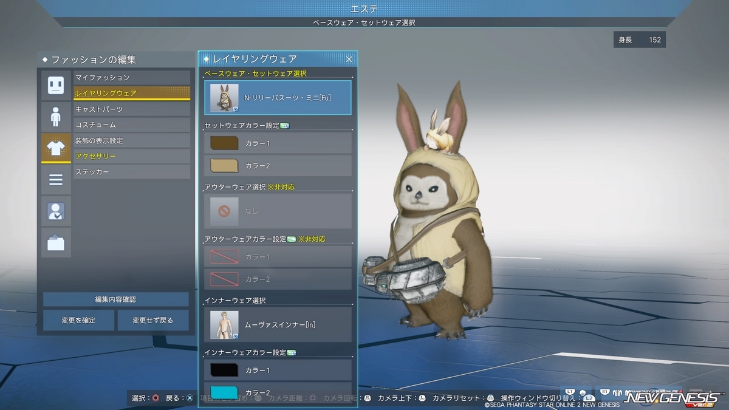Open ステッカー menu entry
The image size is (729, 410).
click(x=132, y=172)
